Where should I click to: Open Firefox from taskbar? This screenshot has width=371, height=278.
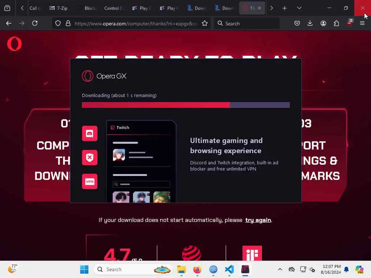point(197,269)
